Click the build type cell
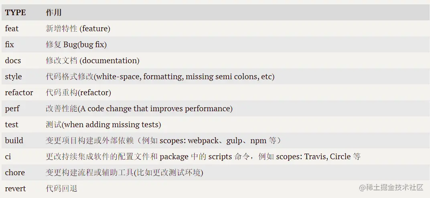The width and height of the screenshot is (430, 198). point(14,140)
